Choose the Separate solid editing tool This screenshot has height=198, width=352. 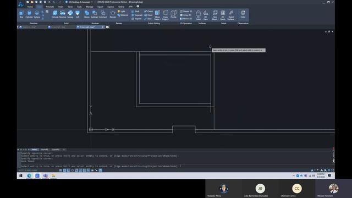coord(137,15)
